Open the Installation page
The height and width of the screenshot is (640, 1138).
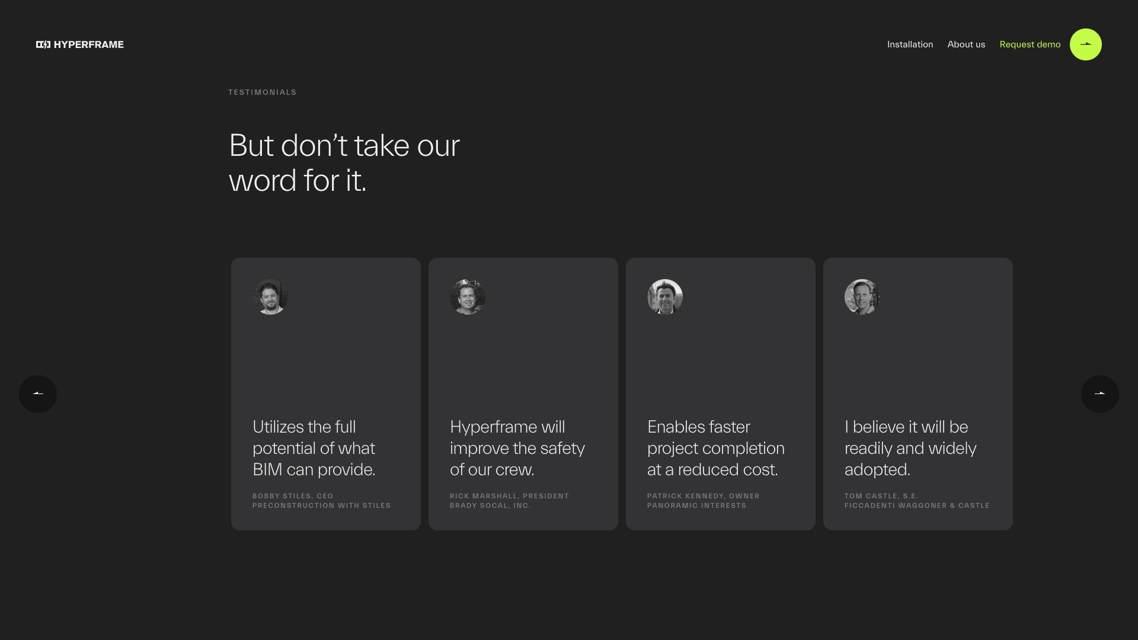910,44
